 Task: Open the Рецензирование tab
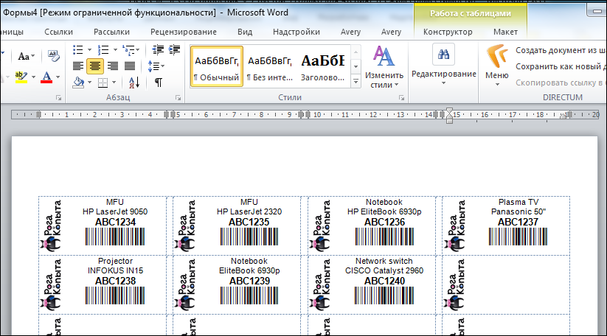(x=184, y=32)
